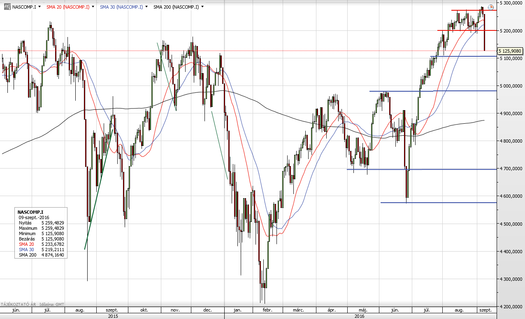This screenshot has width=525, height=319.
Task: Click the 4 600,0000 price axis label
Action: pos(511,196)
